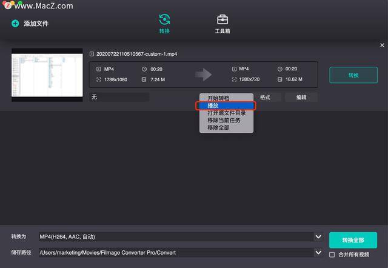The height and width of the screenshot is (268, 388).
Task: Click the 格式 format button
Action: pos(265,97)
